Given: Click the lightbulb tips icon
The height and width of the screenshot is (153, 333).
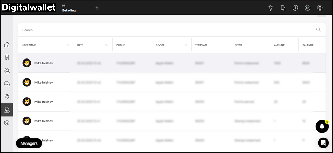Looking at the screenshot, I should click(271, 8).
